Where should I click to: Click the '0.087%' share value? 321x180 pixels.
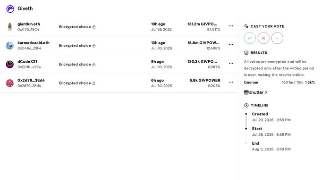[214, 67]
